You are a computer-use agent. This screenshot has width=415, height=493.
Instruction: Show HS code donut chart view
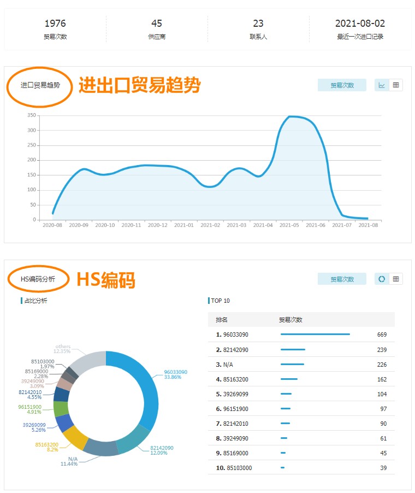pos(382,279)
